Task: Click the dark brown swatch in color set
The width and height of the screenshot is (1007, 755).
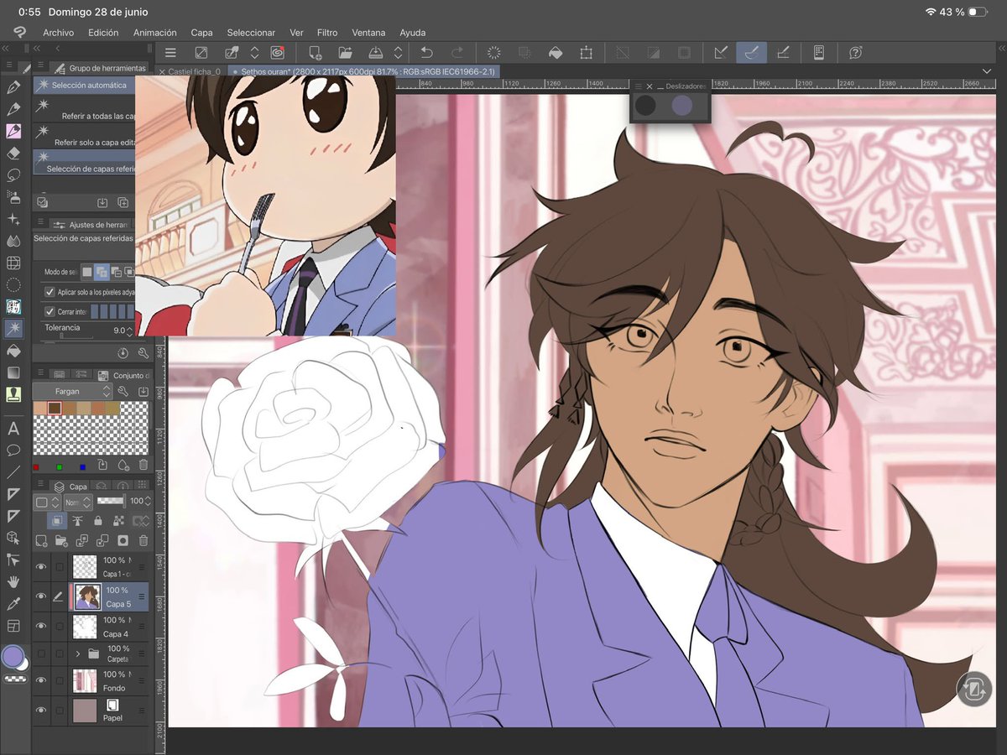Action: (x=55, y=408)
